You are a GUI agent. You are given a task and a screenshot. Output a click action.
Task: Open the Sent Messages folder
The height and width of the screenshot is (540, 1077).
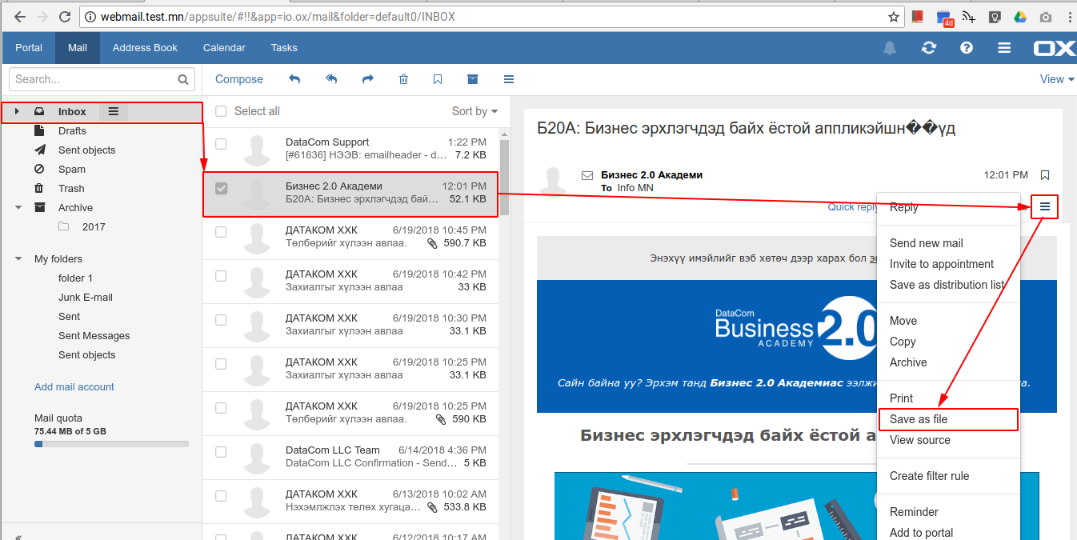pyautogui.click(x=94, y=335)
